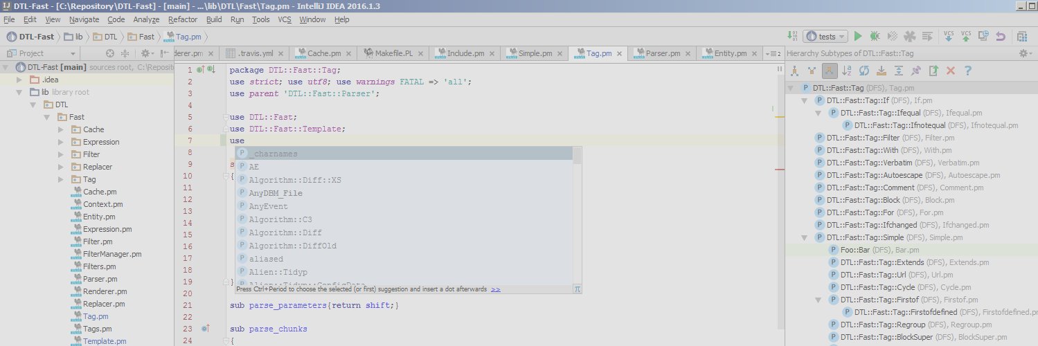Click yellow warning stripe marker in editor
1038x346 pixels.
pos(779,117)
